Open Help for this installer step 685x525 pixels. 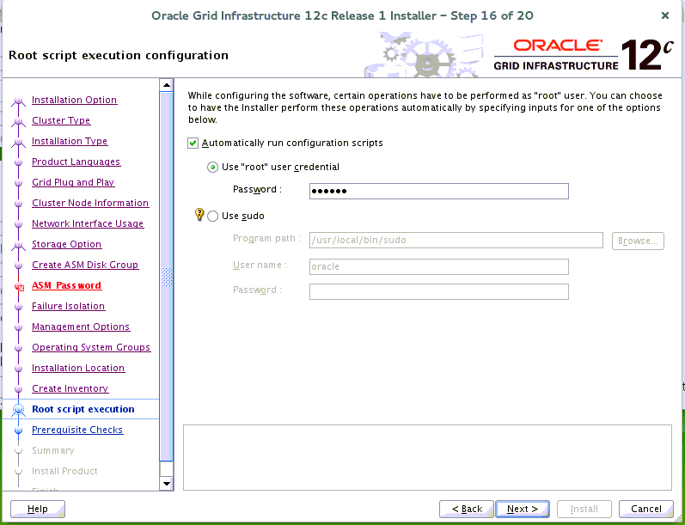(38, 509)
